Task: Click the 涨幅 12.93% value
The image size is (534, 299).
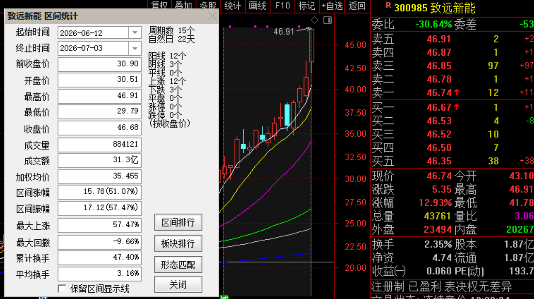Action: coord(435,203)
